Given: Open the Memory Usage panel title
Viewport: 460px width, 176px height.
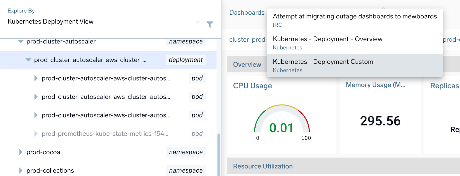Looking at the screenshot, I should pyautogui.click(x=375, y=85).
